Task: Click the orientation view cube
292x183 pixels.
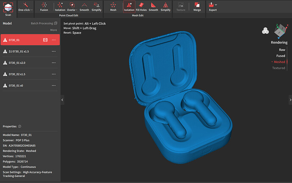Action: pos(281,30)
